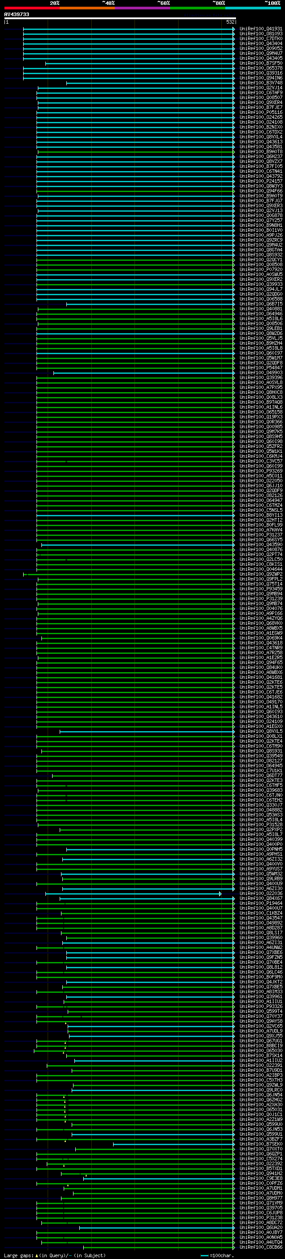
Task: Select label UniRef100_B7SEK0
Action: pos(261,1144)
